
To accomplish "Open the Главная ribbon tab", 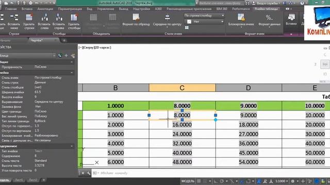I will click(x=11, y=9).
